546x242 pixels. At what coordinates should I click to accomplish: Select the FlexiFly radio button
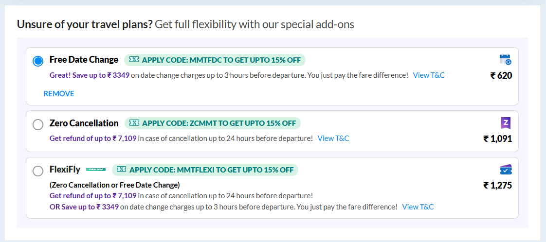(x=38, y=171)
